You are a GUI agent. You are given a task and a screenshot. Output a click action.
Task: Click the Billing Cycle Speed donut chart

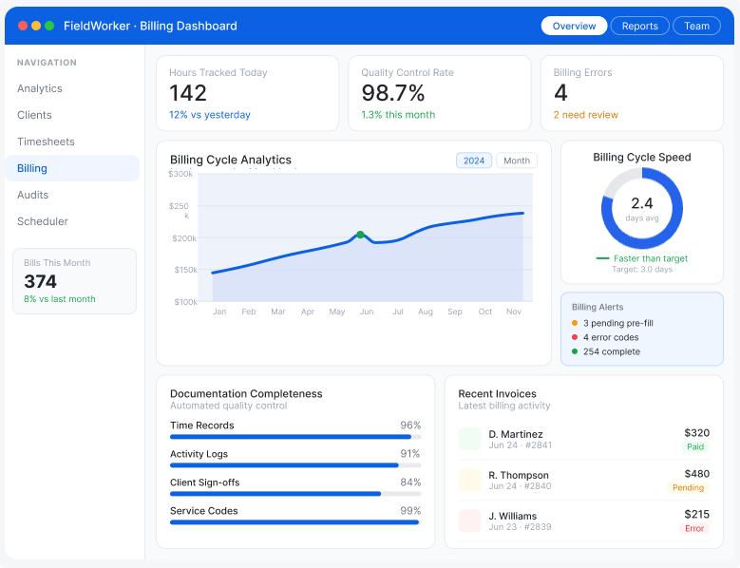click(642, 209)
